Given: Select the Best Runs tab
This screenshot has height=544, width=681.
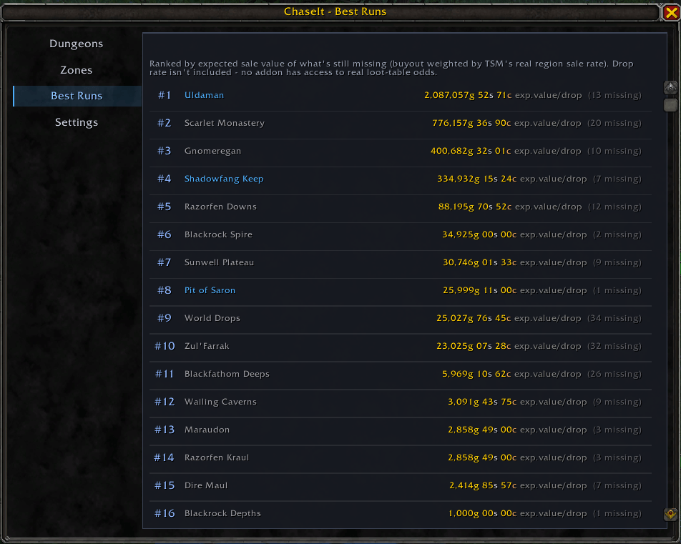Looking at the screenshot, I should coord(77,96).
